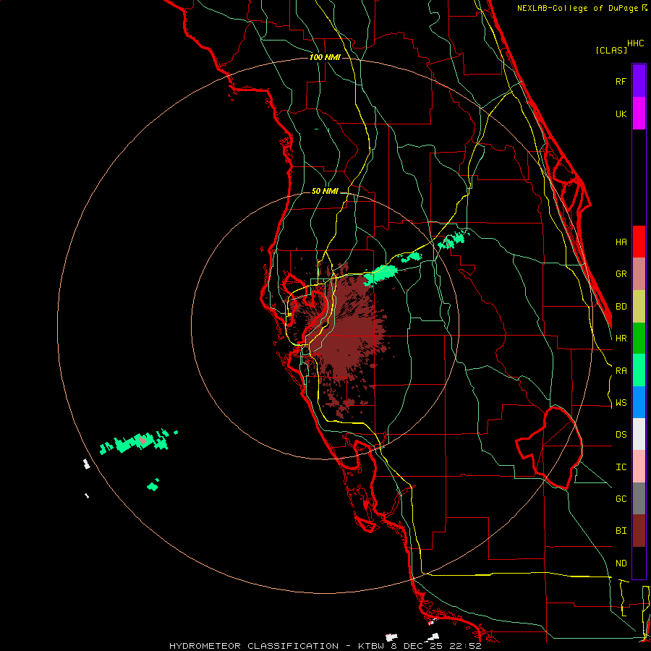Click the "HHC" product code text
651x651 pixels.
(x=635, y=43)
